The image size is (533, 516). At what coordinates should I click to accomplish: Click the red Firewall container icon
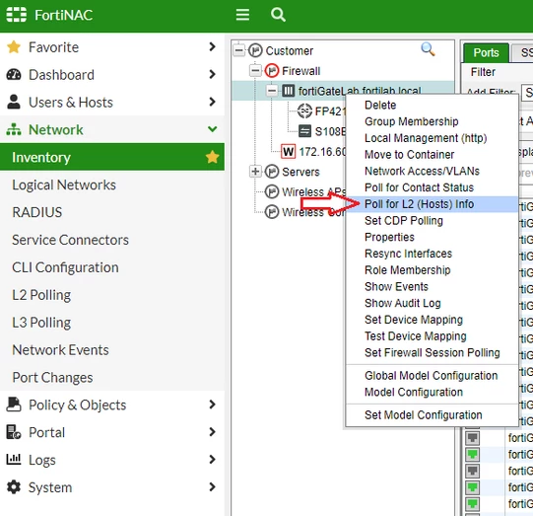point(272,71)
